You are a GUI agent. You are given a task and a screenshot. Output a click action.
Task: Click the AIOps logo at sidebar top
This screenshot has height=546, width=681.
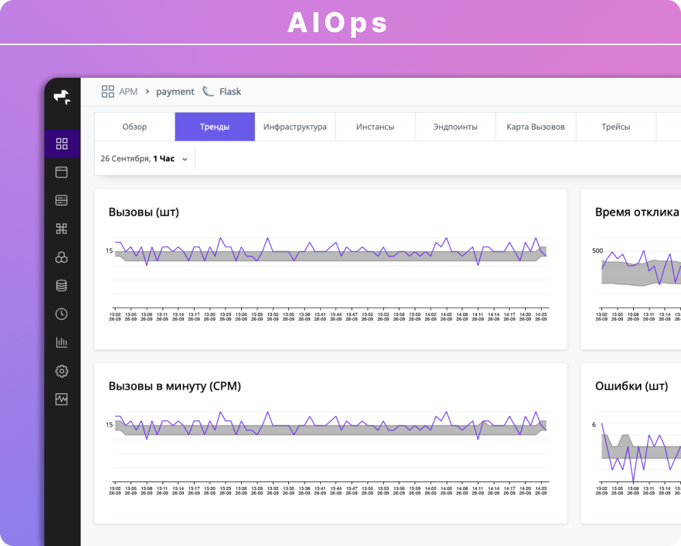62,97
